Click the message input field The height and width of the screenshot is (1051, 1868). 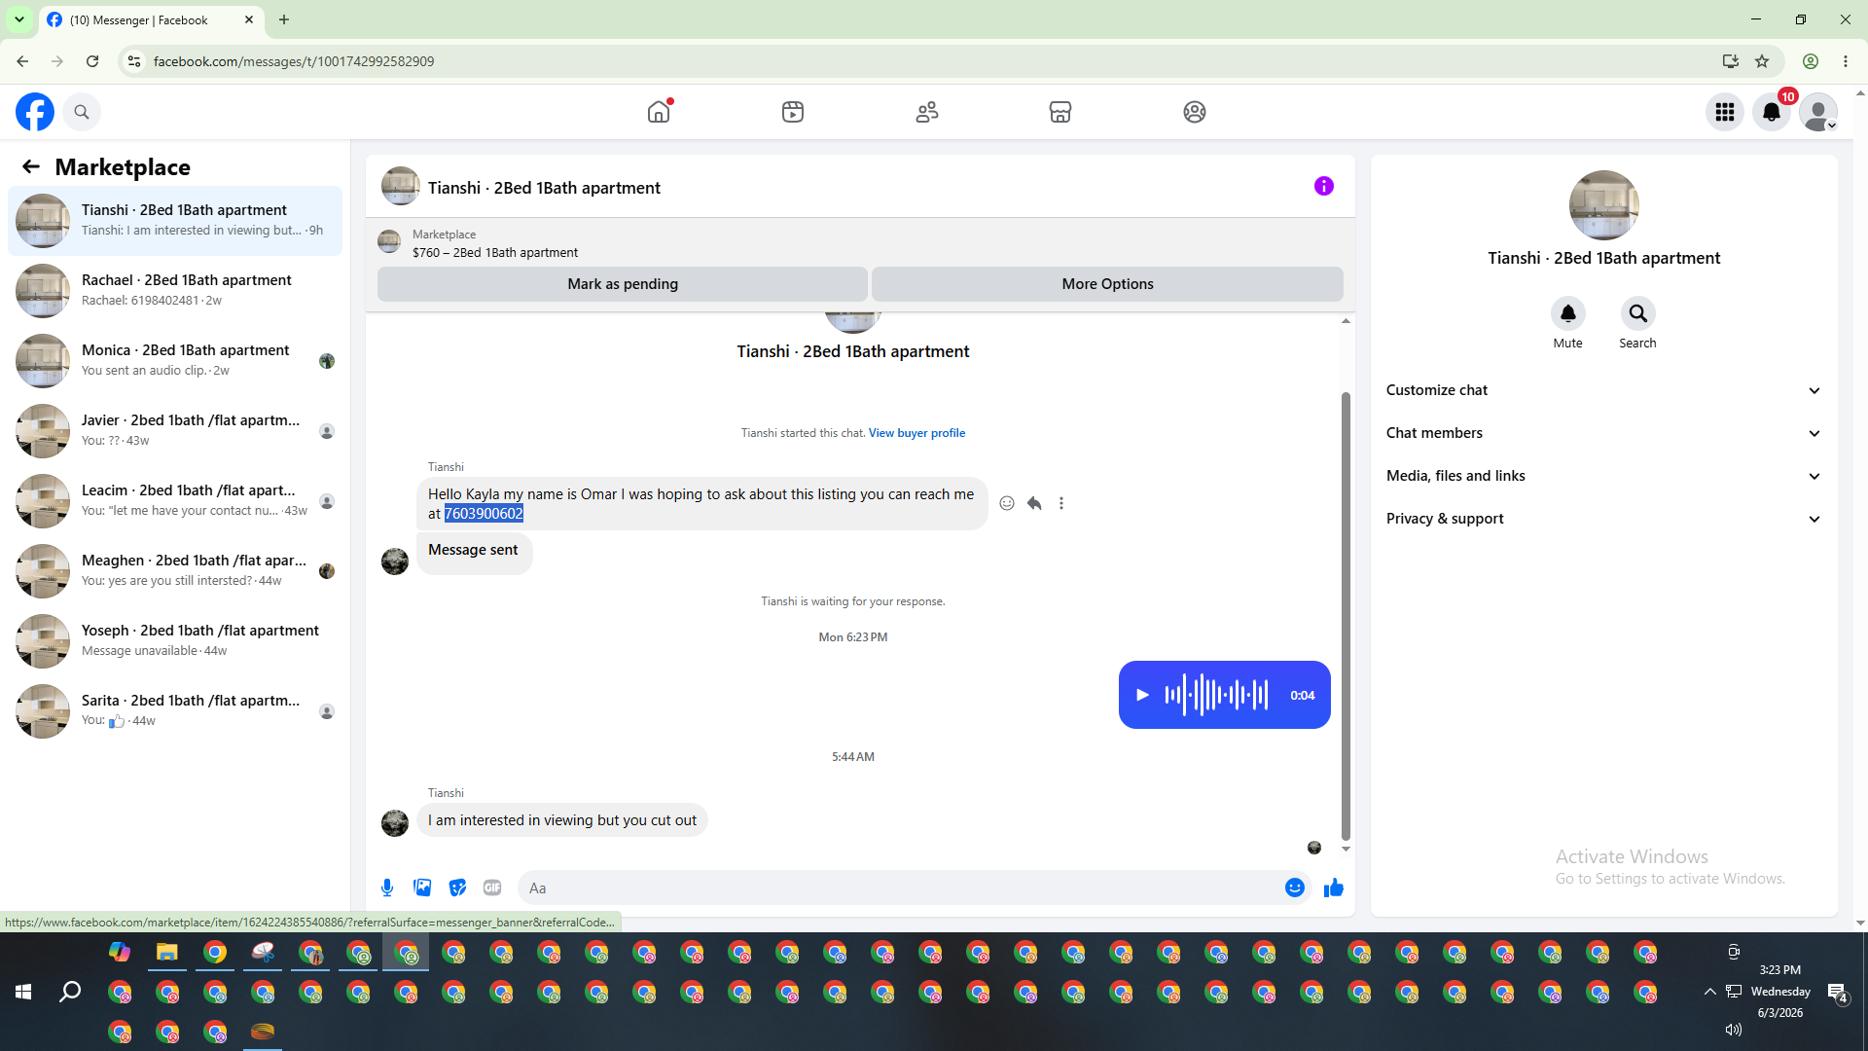coord(900,888)
